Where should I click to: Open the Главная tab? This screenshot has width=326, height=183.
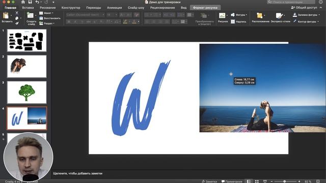[x=10, y=8]
